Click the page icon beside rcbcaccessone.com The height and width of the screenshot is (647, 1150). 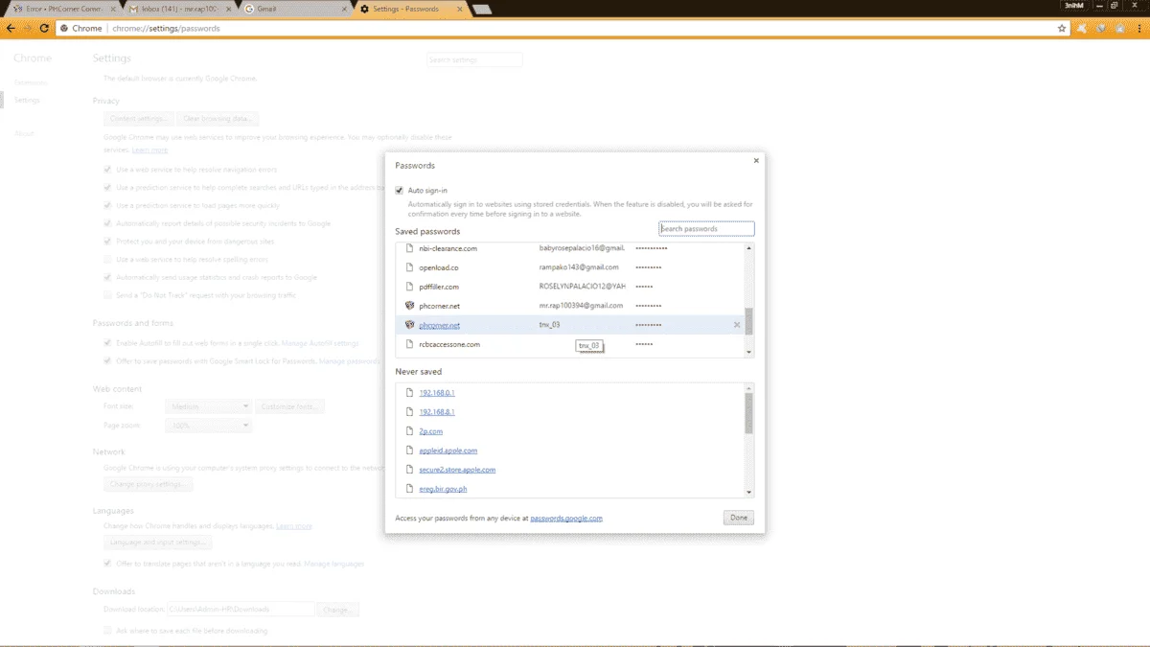(x=410, y=344)
